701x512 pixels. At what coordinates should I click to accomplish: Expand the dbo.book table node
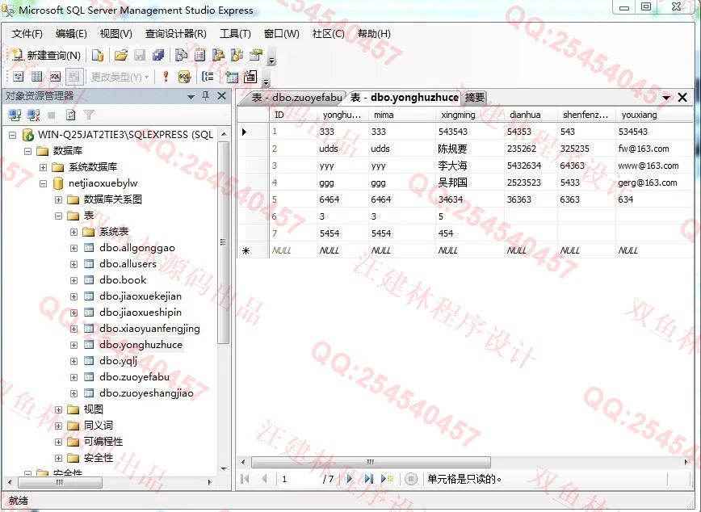74,280
